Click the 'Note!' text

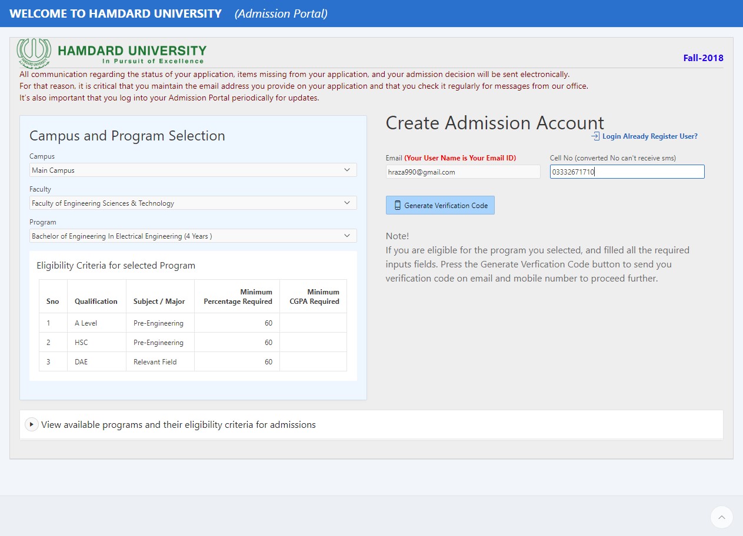(397, 236)
